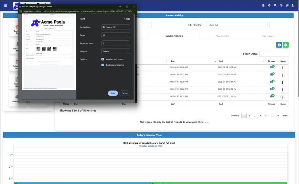Screen dimensions: 299x184
Task: Open the search magnifier icon in header
Action: (x=275, y=5)
